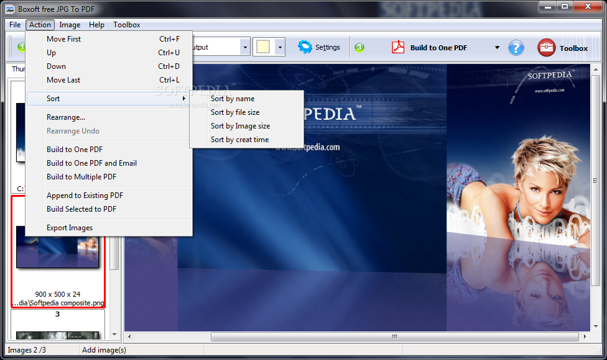Click the horizontal scrollbar thumb of preview
The image size is (607, 360).
(394, 336)
